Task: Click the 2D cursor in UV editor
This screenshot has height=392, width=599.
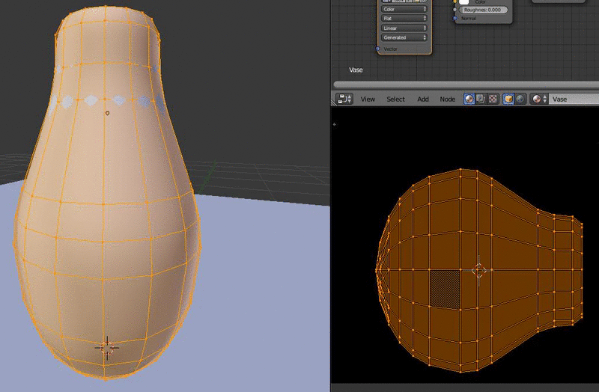Action: tap(479, 270)
